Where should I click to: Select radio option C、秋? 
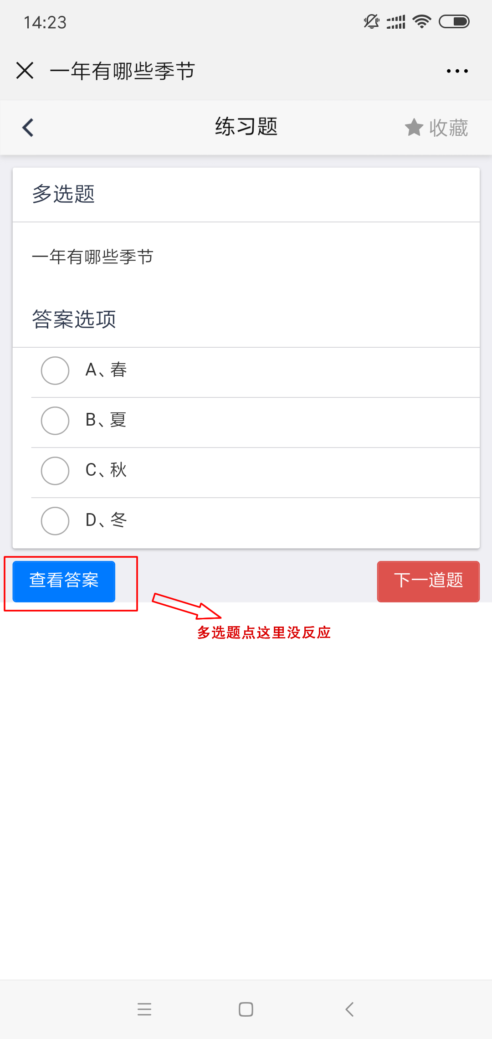click(x=55, y=471)
